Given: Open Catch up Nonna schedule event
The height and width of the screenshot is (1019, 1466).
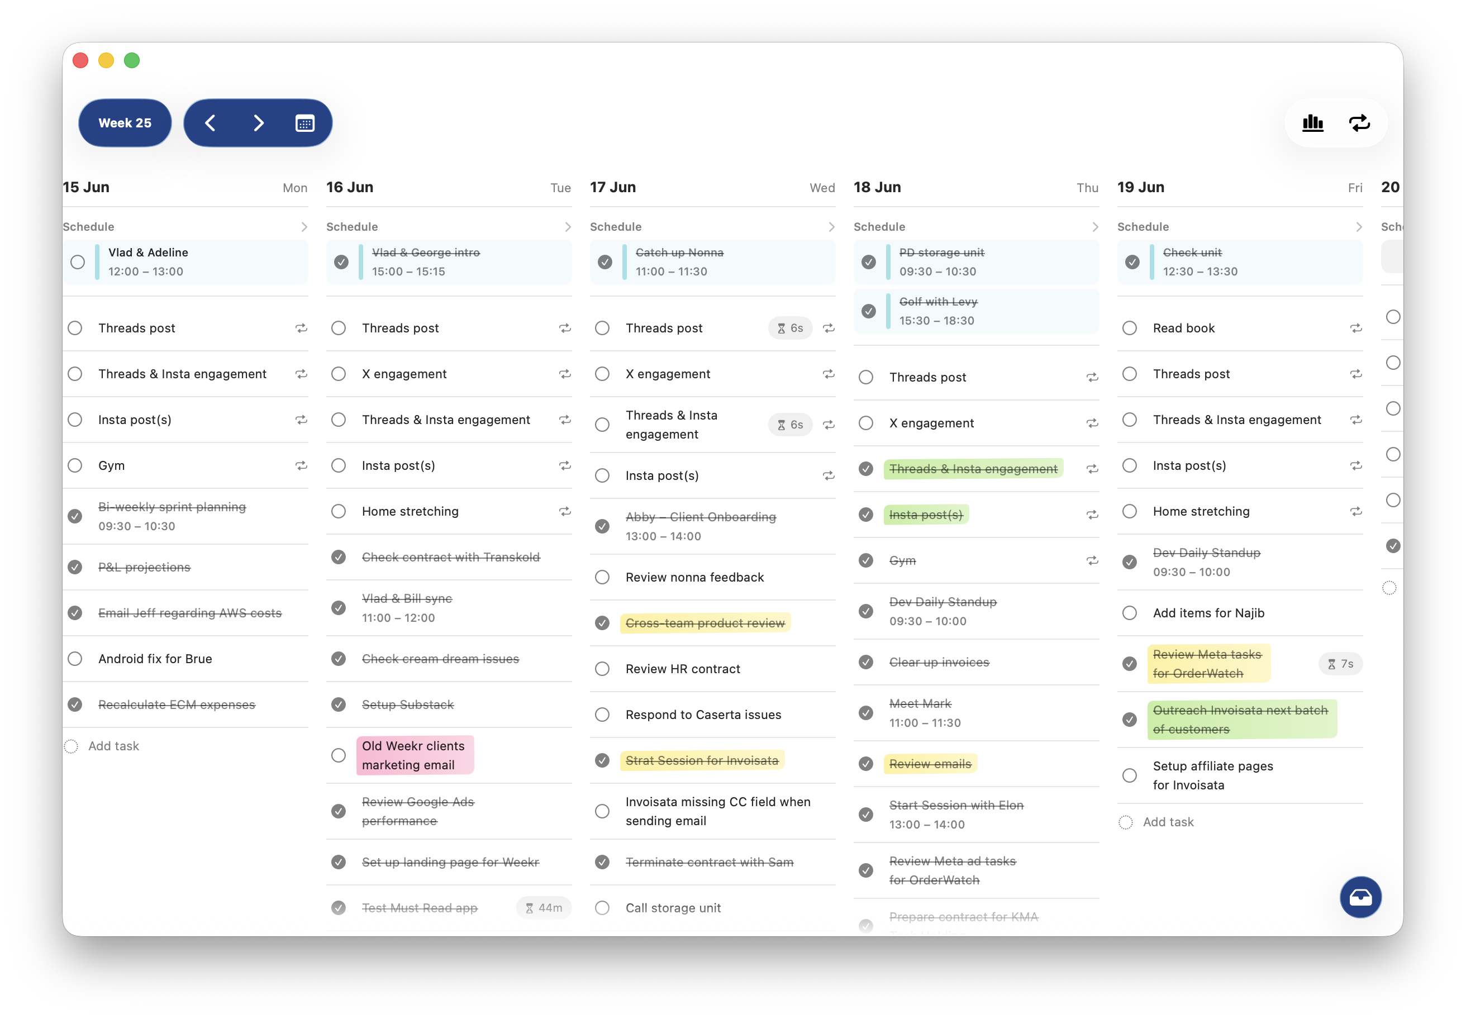Looking at the screenshot, I should [x=712, y=262].
